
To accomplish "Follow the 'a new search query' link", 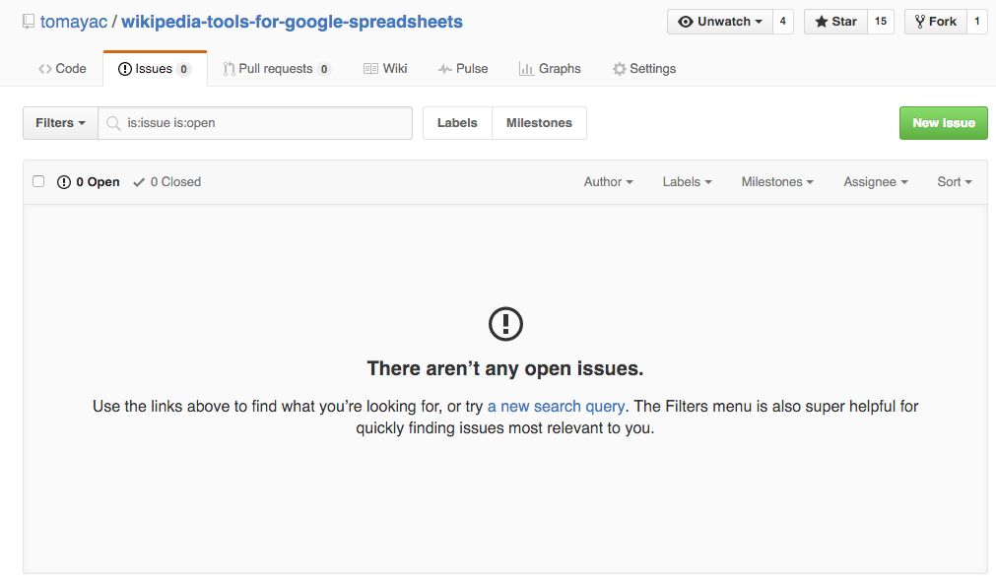I will click(x=556, y=406).
